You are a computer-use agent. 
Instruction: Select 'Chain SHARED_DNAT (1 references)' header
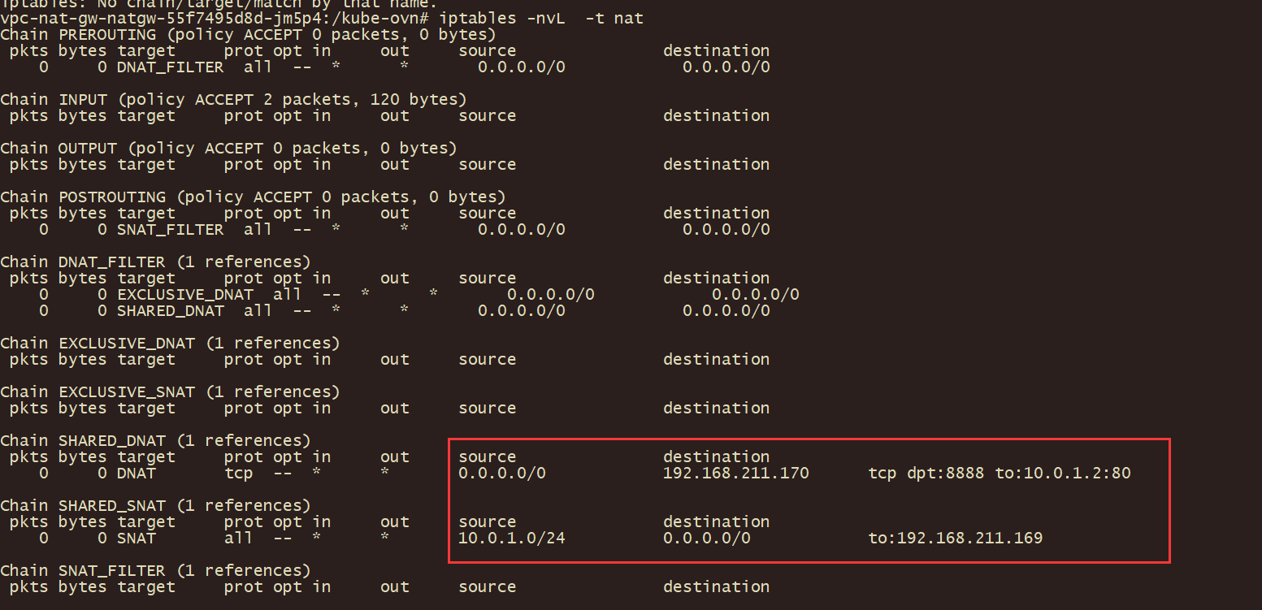point(155,440)
